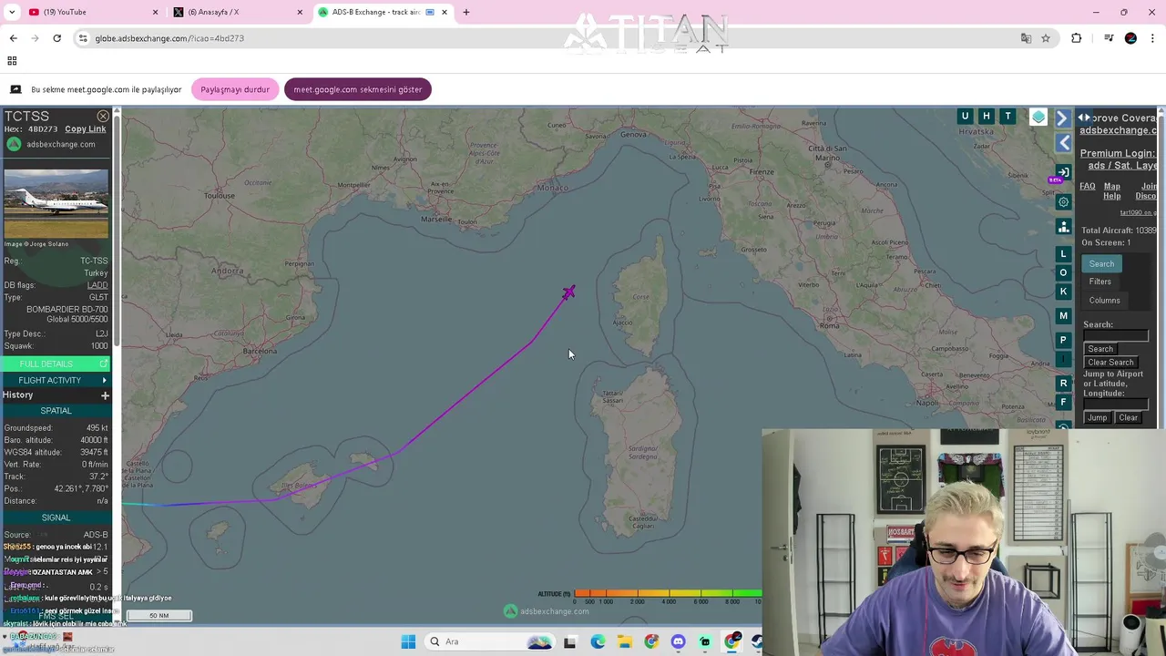Toggle the M map option
The height and width of the screenshot is (656, 1166).
pos(1063,316)
